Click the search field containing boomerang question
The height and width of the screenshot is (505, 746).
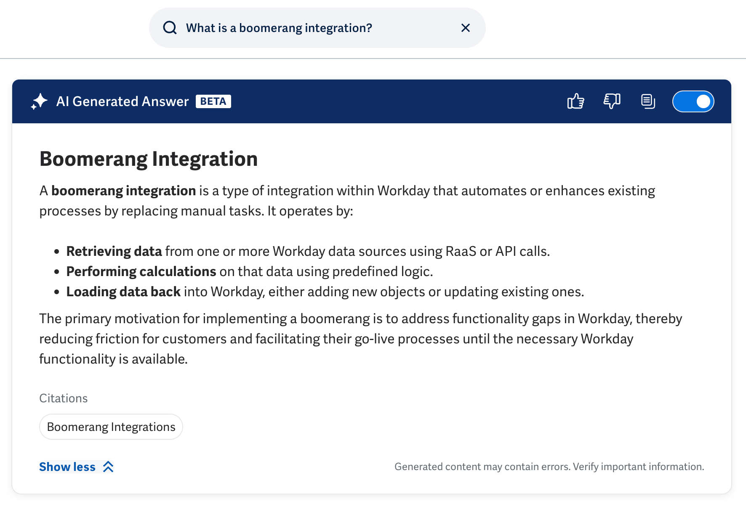pos(317,28)
